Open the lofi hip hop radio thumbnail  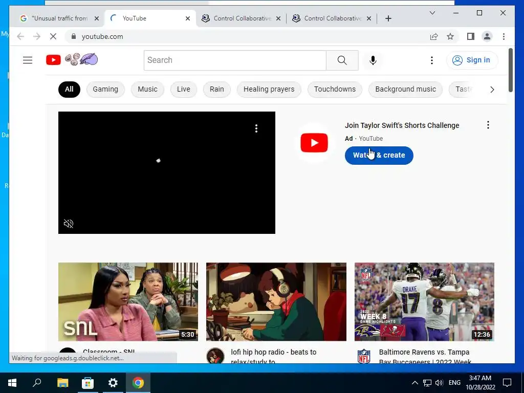pyautogui.click(x=276, y=302)
